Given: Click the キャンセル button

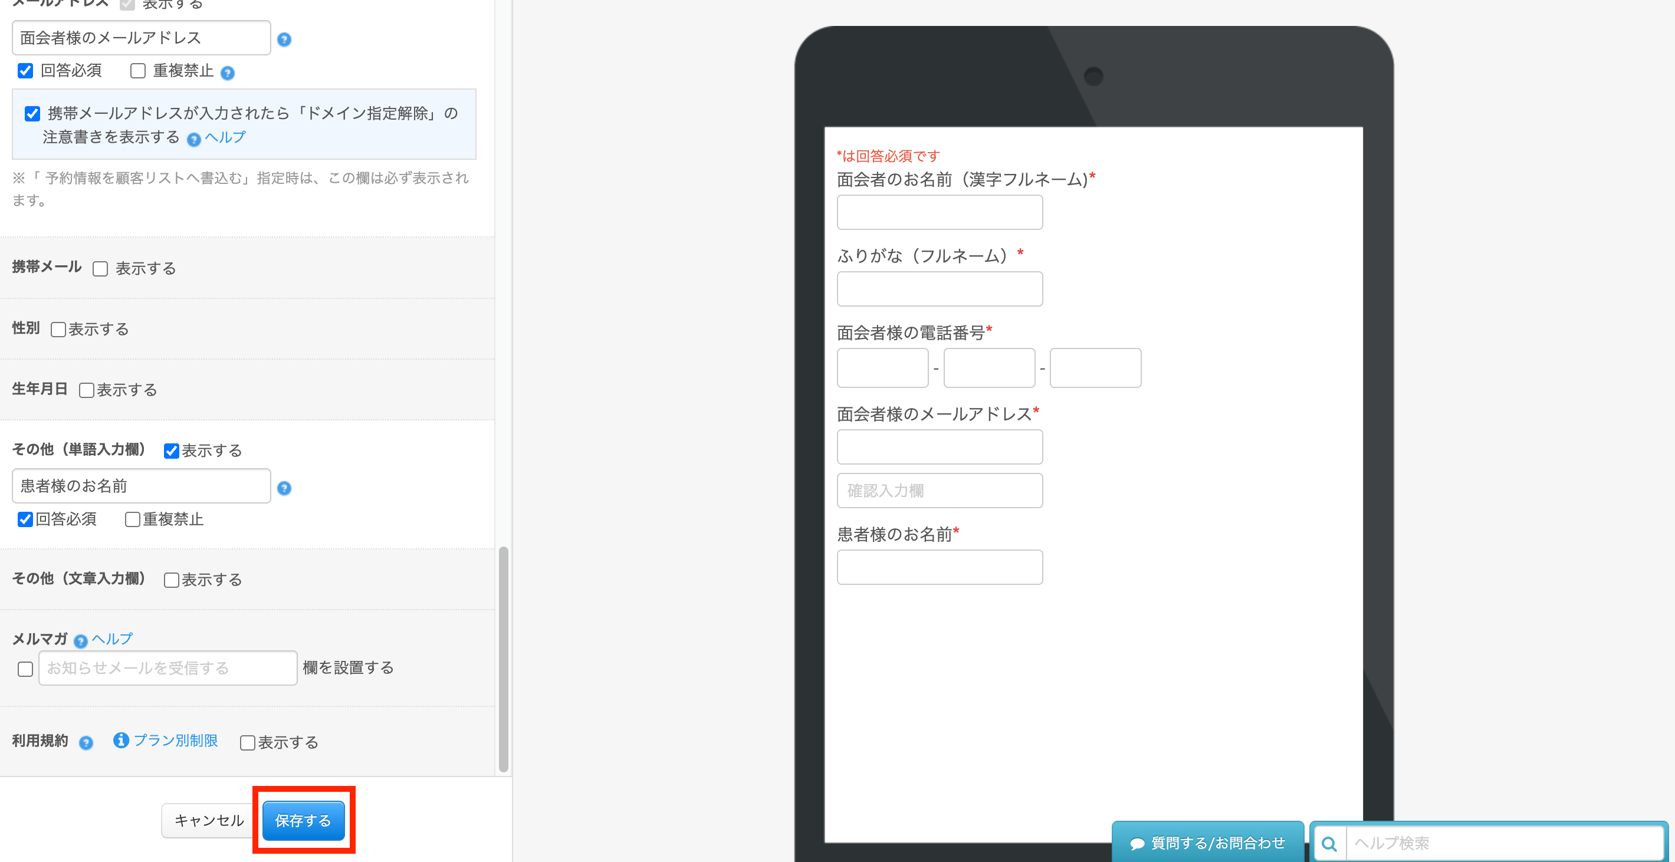Looking at the screenshot, I should (x=209, y=820).
